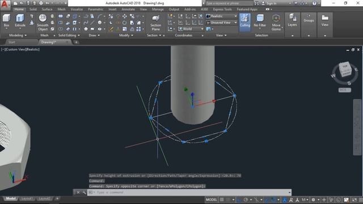This screenshot has width=363, height=204.
Task: Switch to the Layout1 tab
Action: (27, 198)
